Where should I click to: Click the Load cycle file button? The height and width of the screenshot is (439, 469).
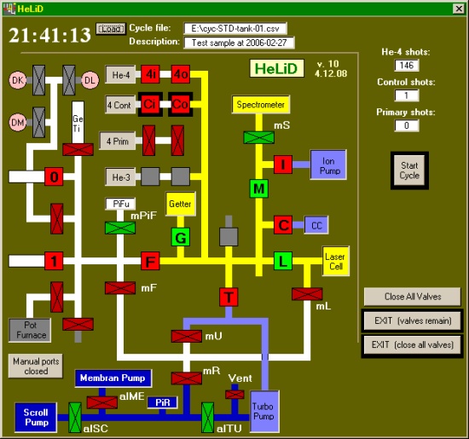[x=111, y=29]
